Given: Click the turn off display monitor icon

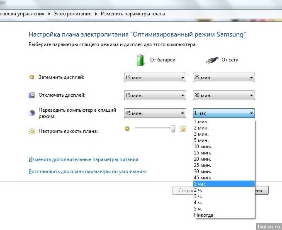Looking at the screenshot, I should (32, 95).
